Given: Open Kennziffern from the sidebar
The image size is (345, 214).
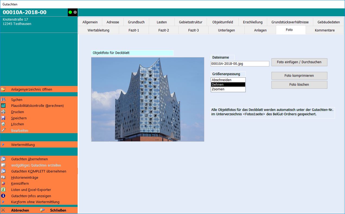Looking at the screenshot, I should [20, 183].
